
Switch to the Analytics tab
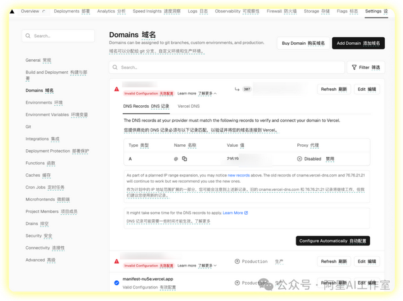click(x=111, y=11)
